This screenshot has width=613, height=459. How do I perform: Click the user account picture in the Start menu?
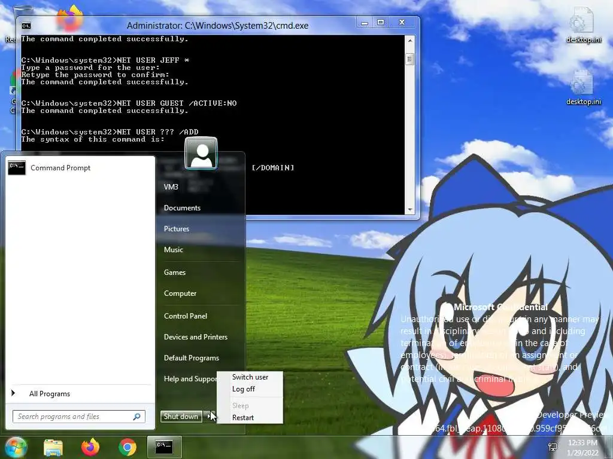(201, 153)
